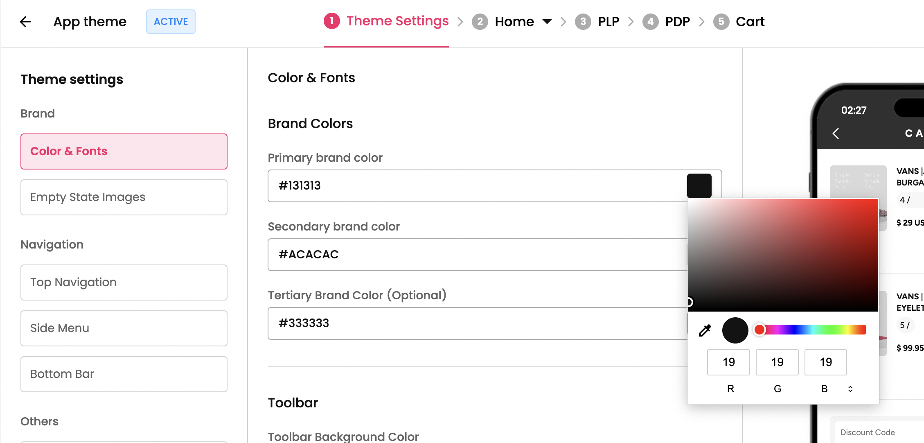Select the Side Menu section

coord(124,328)
